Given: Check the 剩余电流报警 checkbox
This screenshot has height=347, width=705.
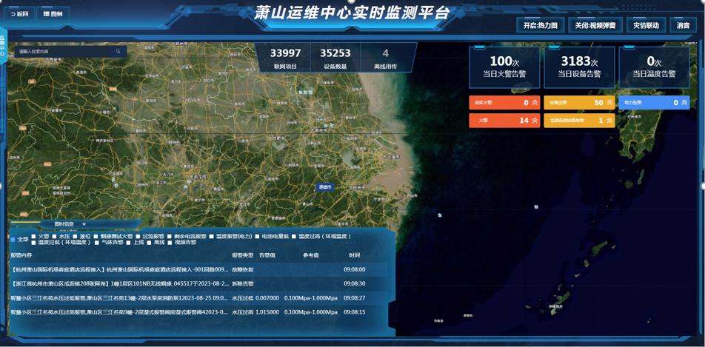Looking at the screenshot, I should (x=169, y=236).
